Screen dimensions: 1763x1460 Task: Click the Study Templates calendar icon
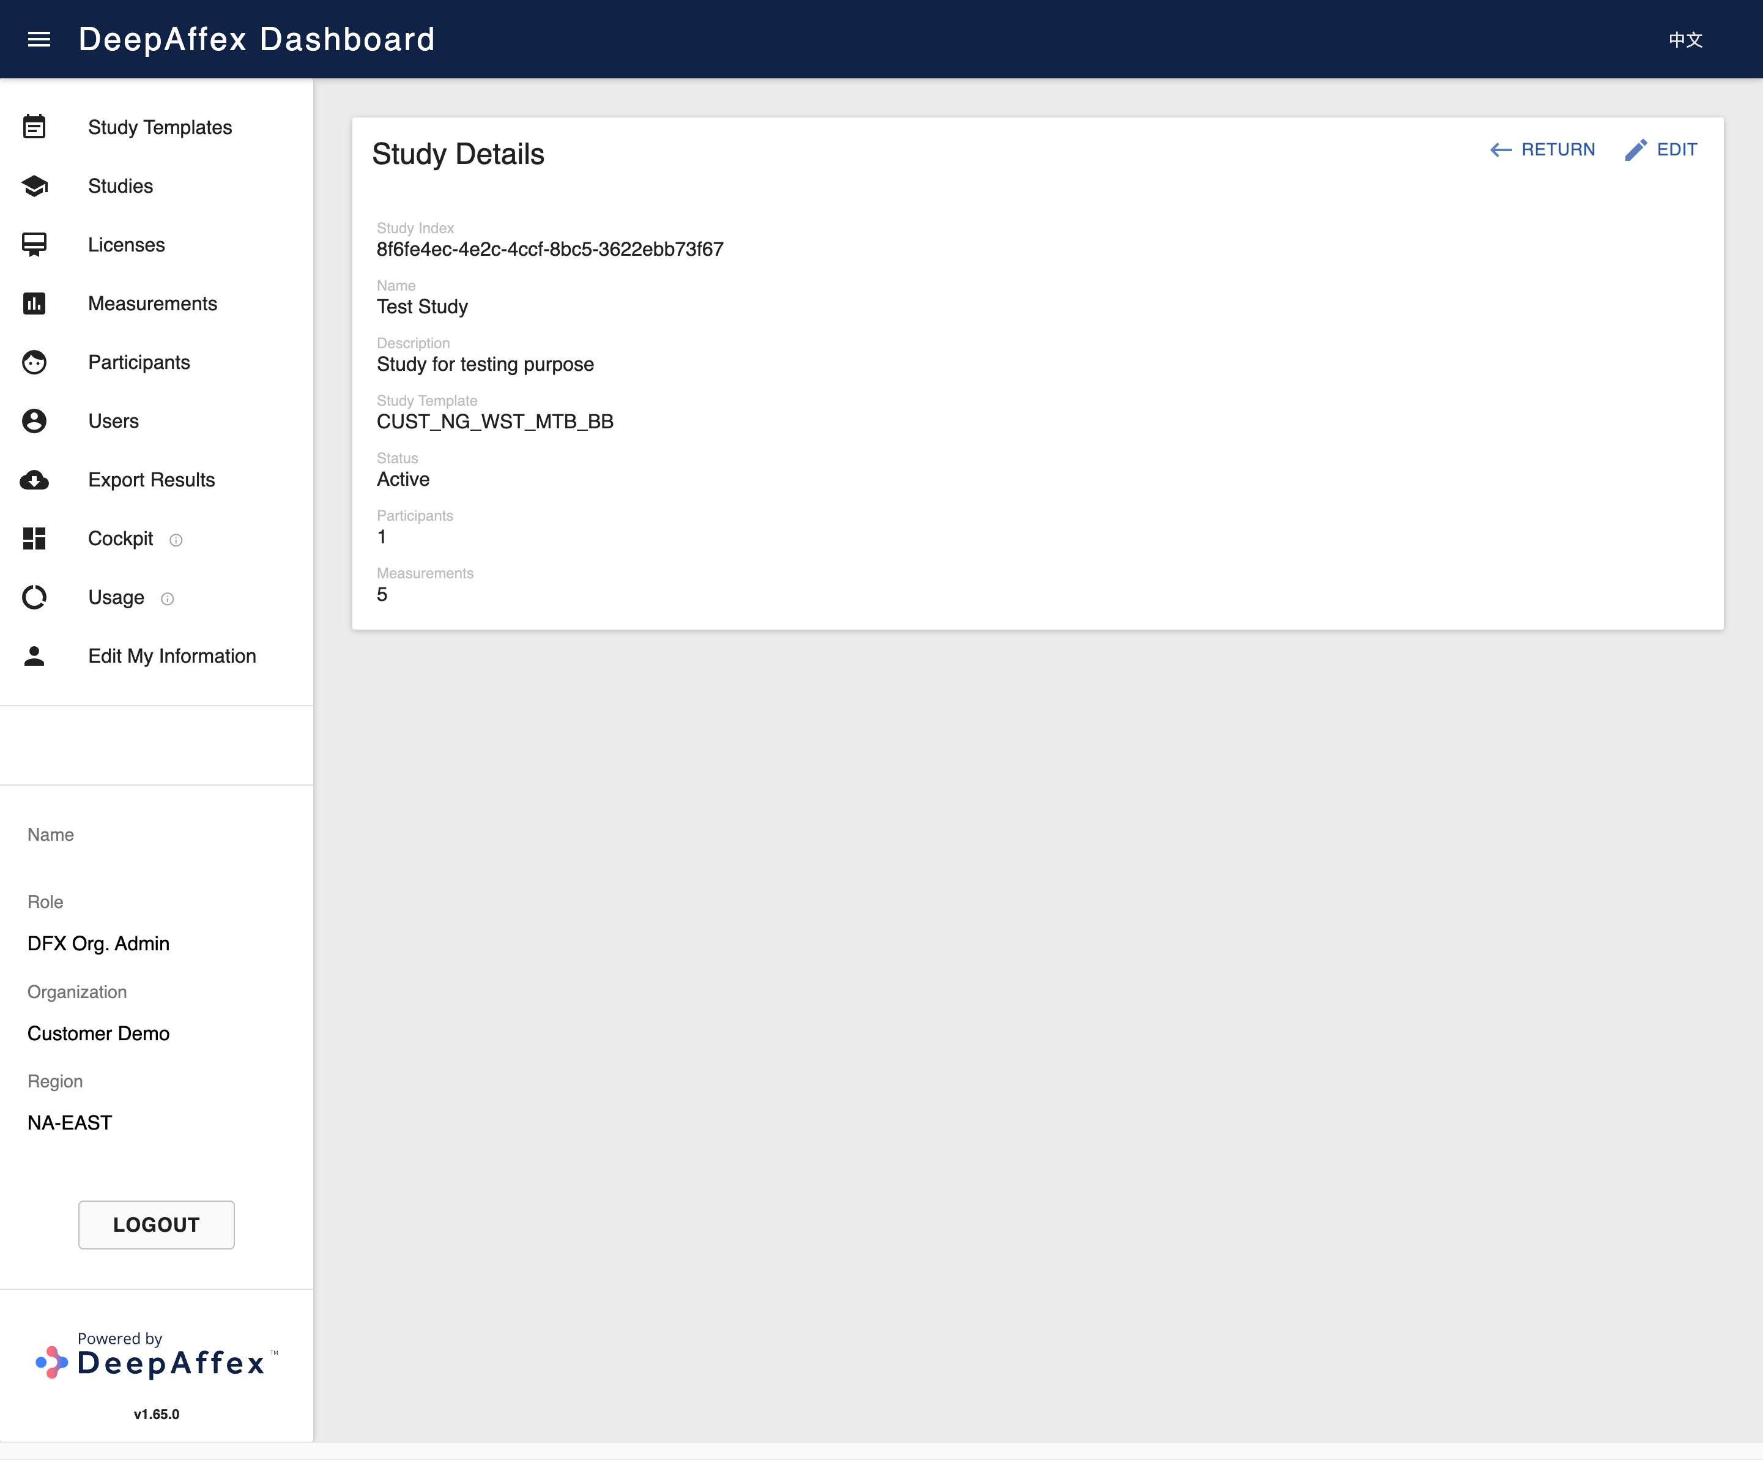(x=34, y=127)
